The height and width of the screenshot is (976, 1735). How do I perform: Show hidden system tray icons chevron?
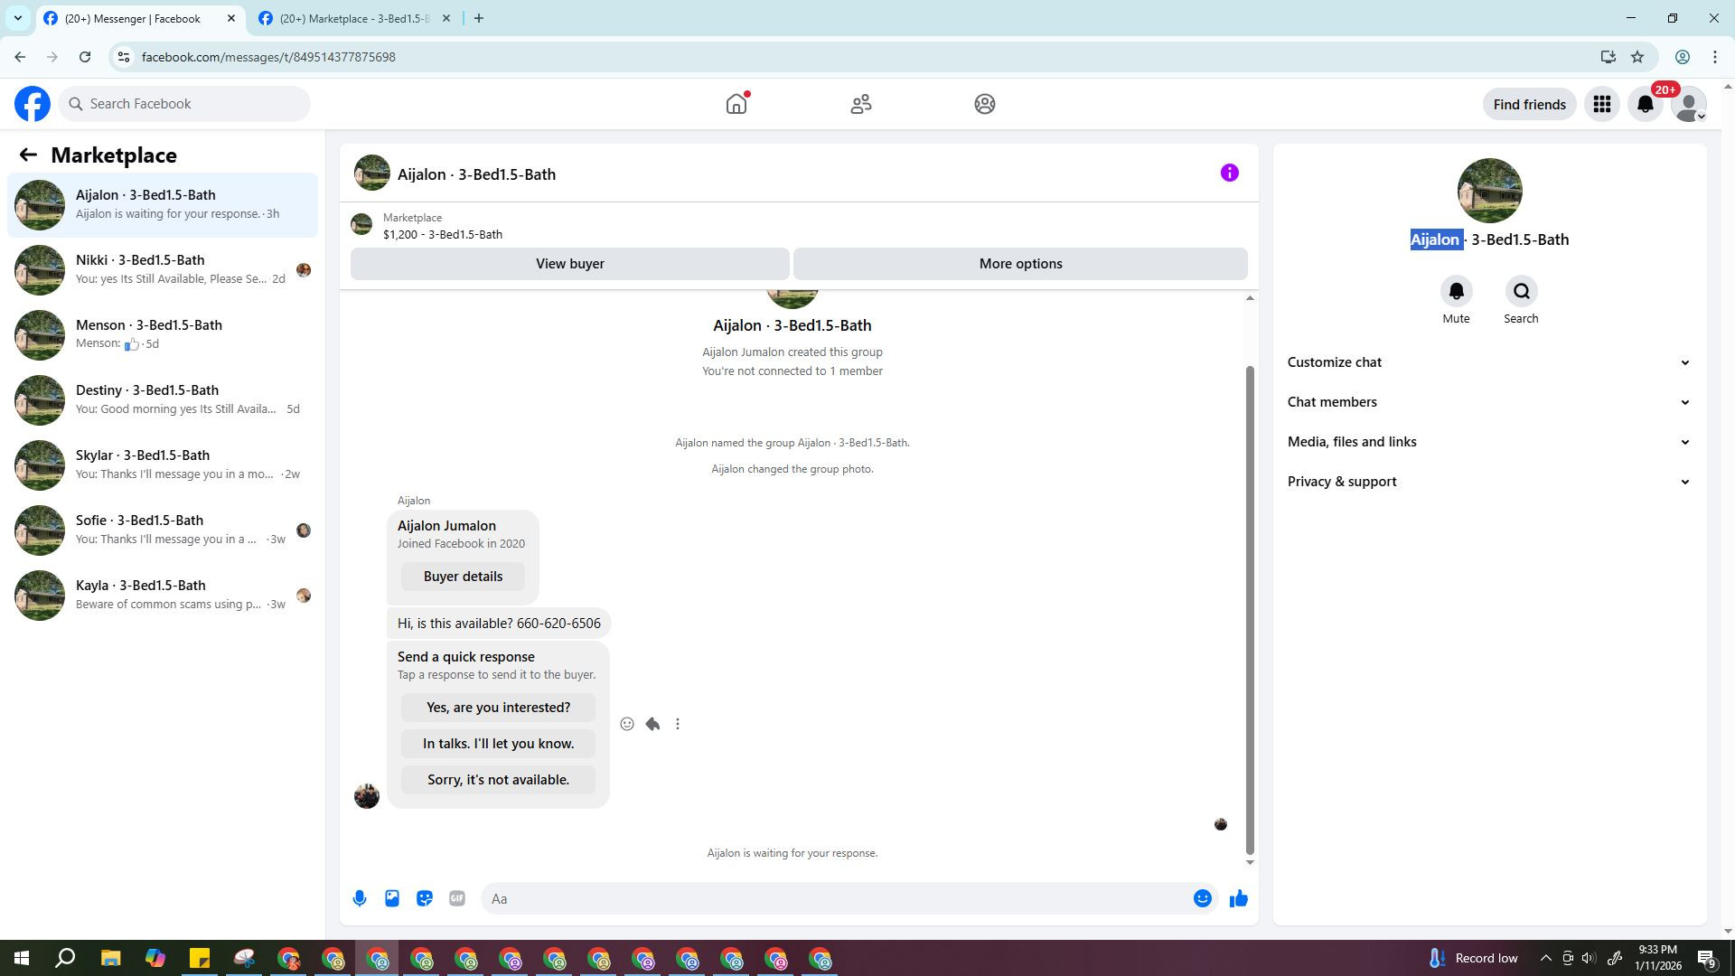pos(1545,958)
